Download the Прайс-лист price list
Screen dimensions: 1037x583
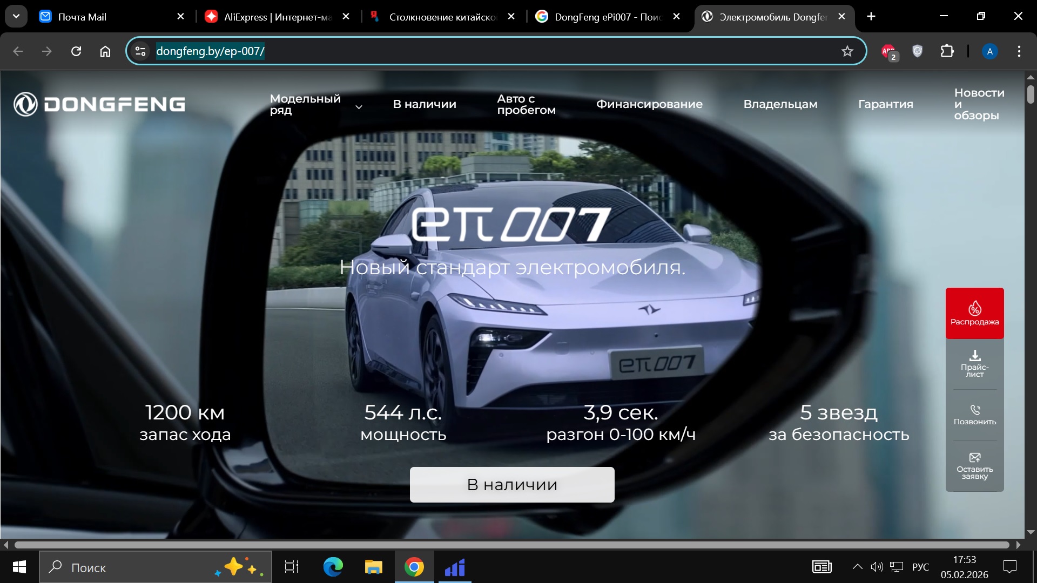(x=974, y=364)
